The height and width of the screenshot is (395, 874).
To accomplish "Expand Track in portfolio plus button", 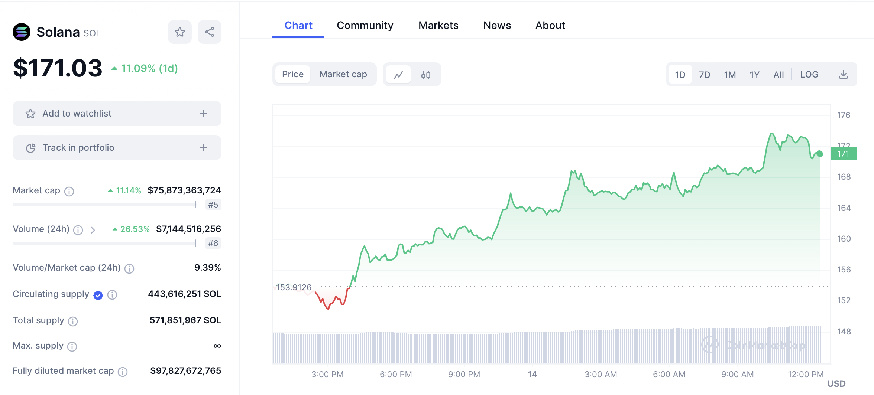I will point(203,148).
